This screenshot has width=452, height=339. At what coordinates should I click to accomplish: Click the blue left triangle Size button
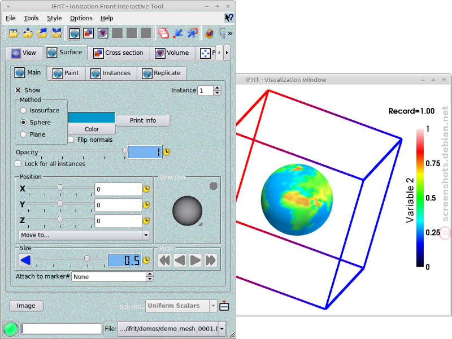pos(25,260)
